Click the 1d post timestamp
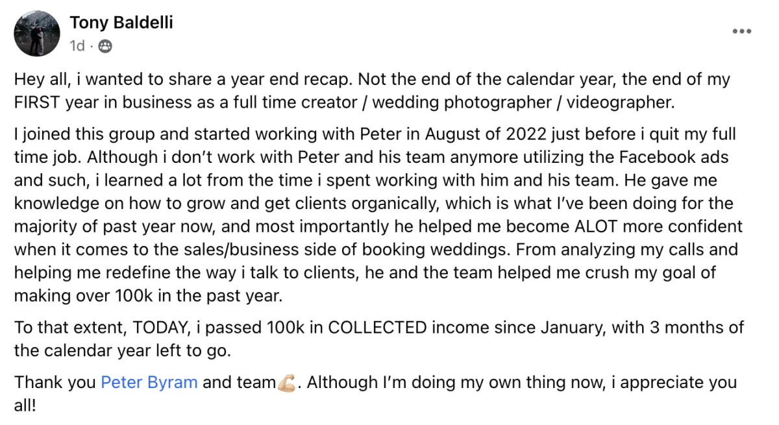The image size is (779, 425). click(x=77, y=46)
